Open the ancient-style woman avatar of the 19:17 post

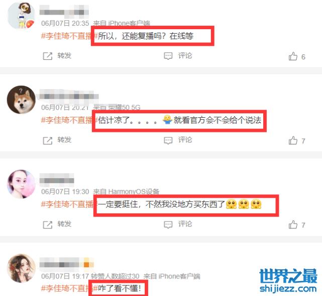click(21, 268)
